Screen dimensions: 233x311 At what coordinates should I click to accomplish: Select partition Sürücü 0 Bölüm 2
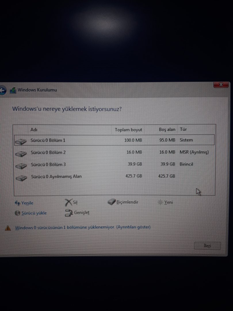tap(114, 152)
